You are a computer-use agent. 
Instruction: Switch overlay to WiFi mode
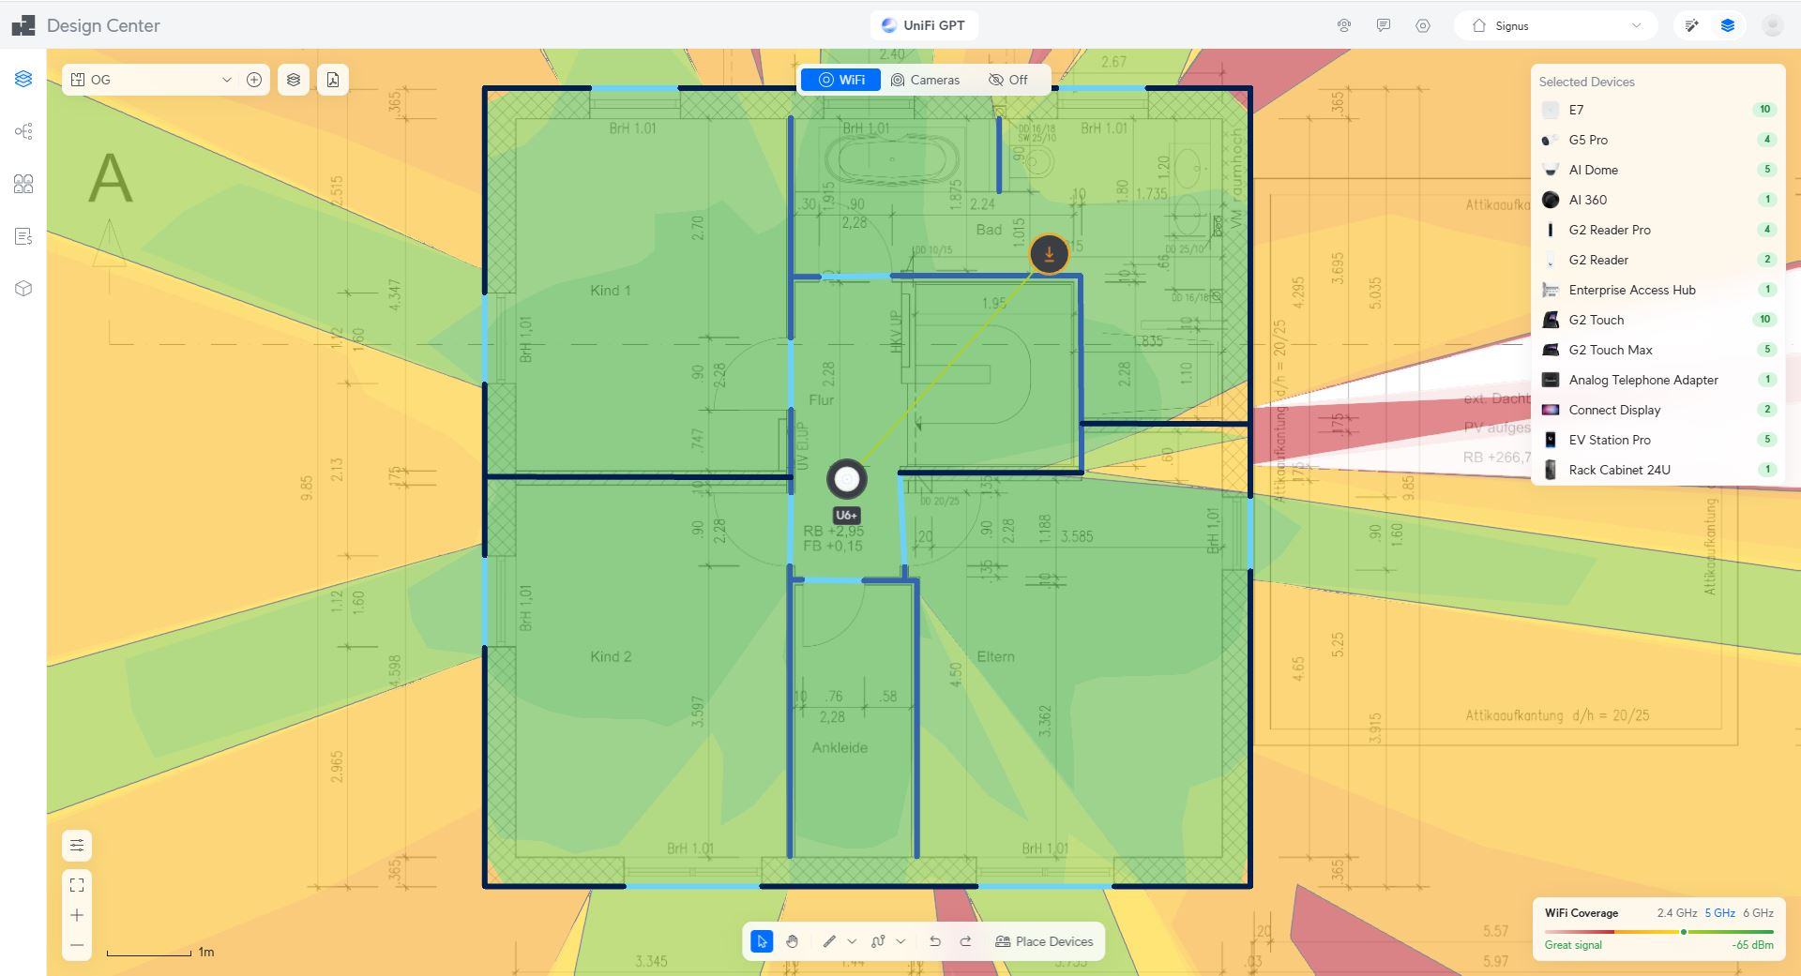[x=841, y=80]
